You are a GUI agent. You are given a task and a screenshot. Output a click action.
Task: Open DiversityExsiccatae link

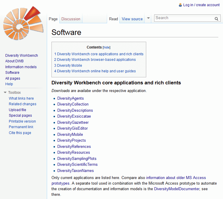[x=74, y=116]
